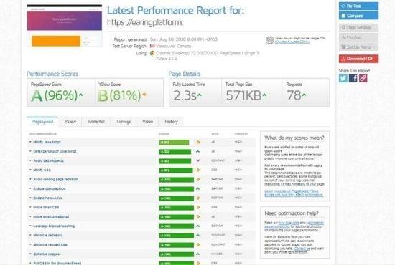Expand the Optimize images recommendation
395x265 pixels.
click(47, 254)
